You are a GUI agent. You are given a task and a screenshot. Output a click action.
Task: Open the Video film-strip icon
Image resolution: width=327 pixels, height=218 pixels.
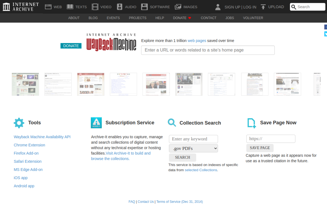(x=95, y=7)
